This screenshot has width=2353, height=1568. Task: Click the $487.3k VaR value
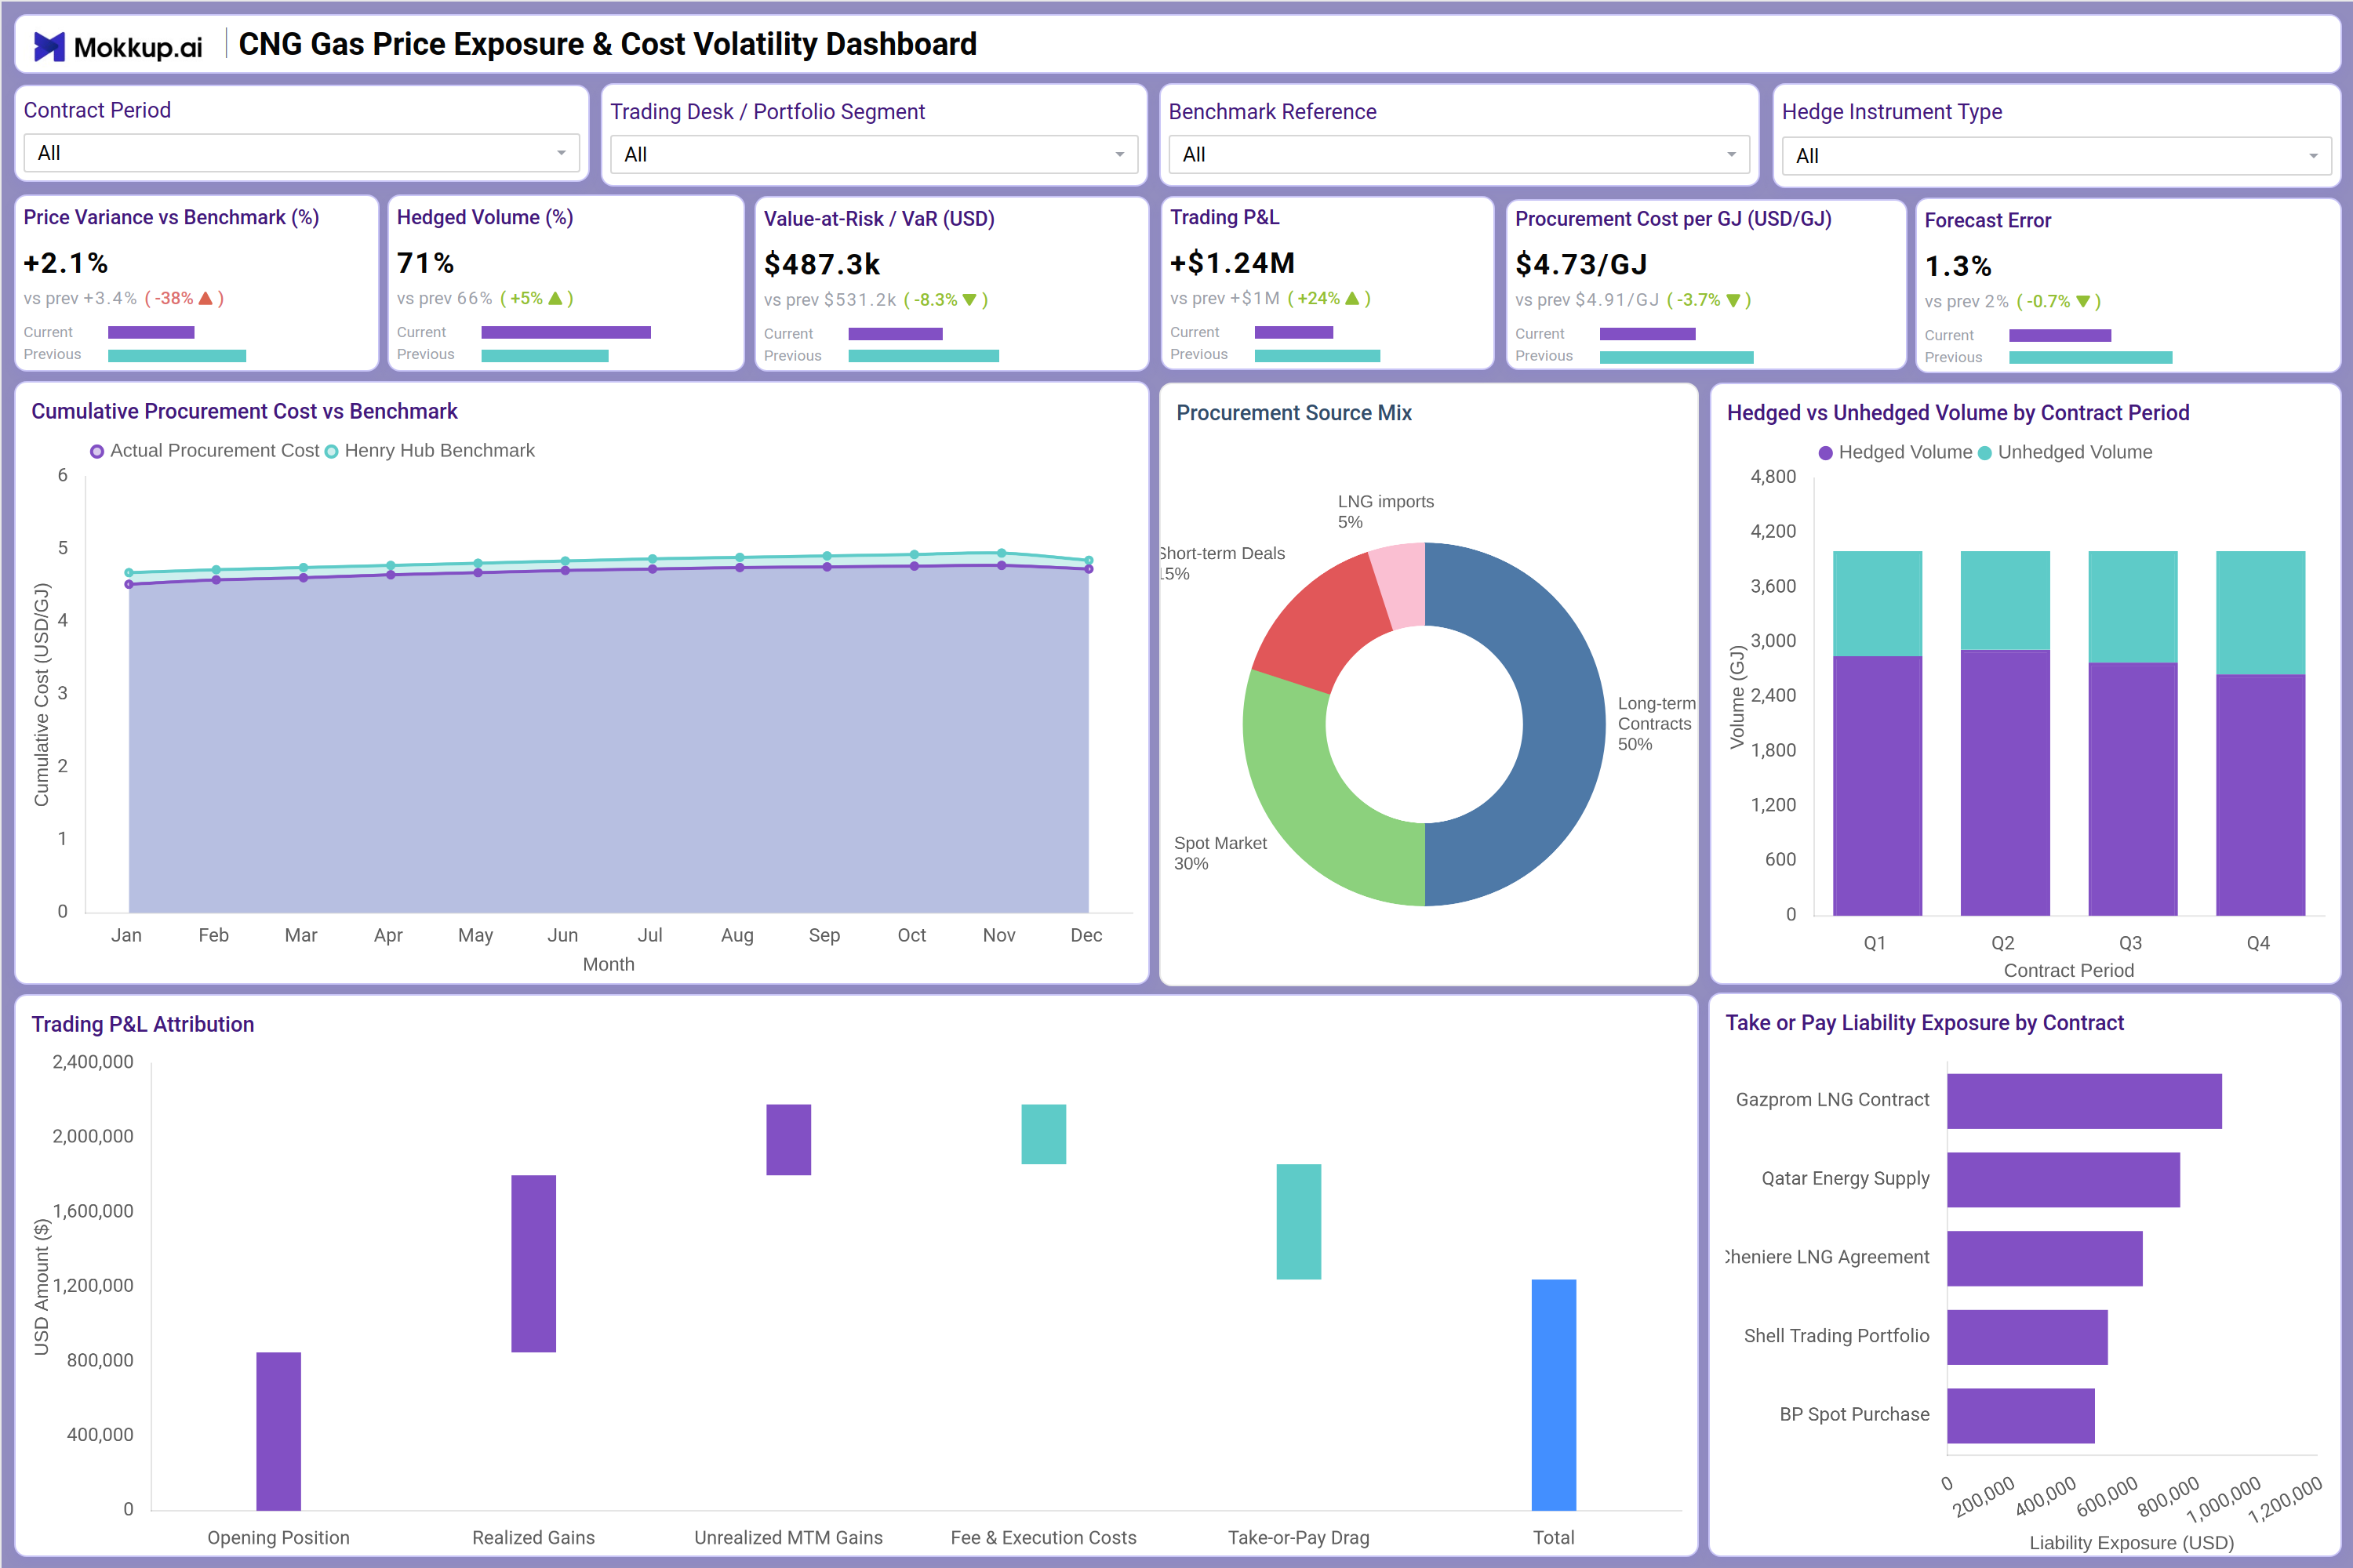coord(822,265)
